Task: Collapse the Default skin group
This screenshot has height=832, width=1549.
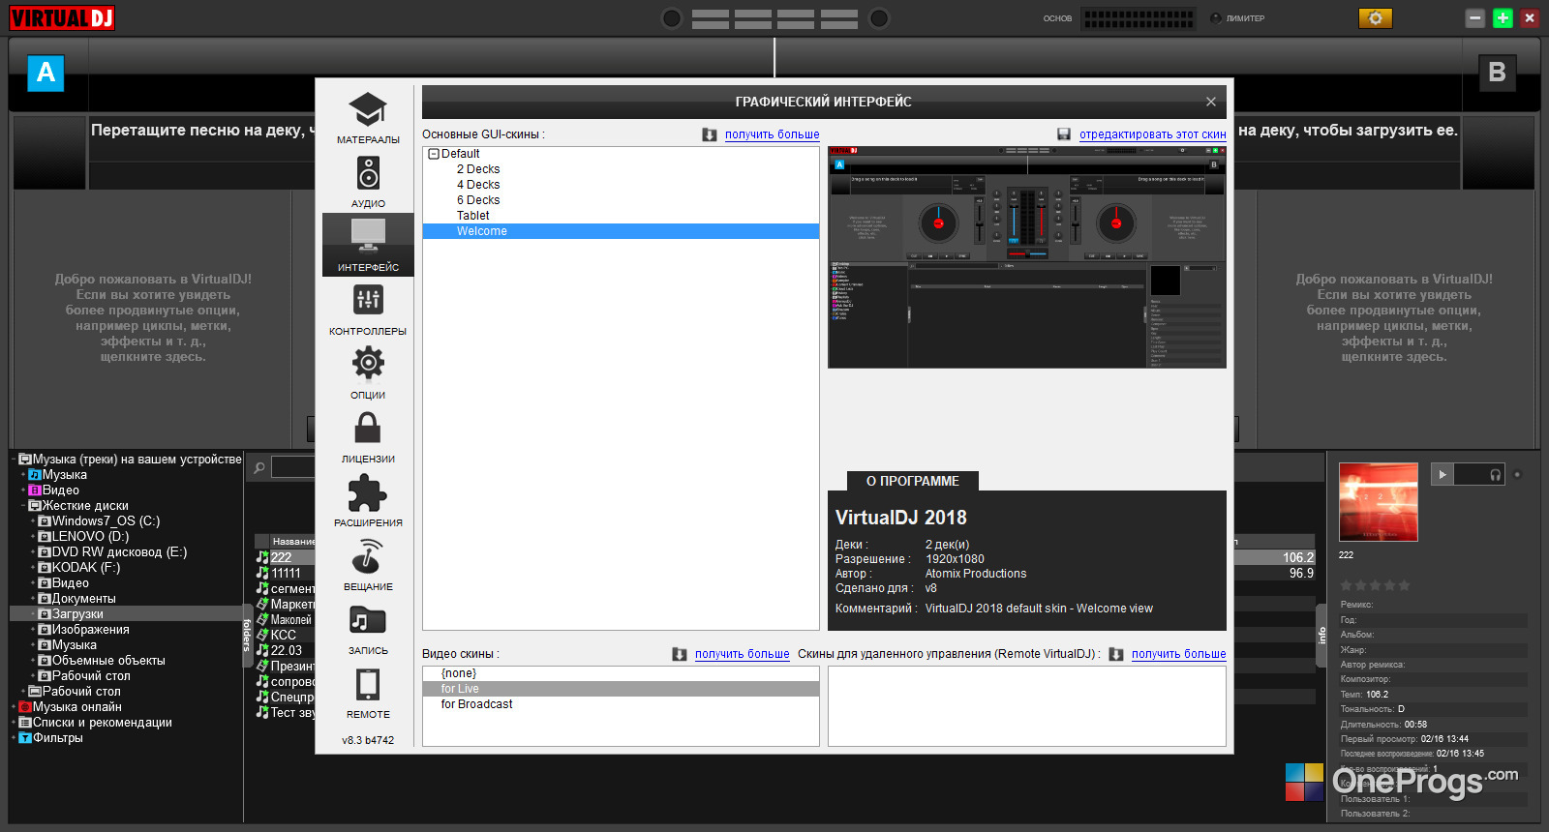Action: [434, 154]
